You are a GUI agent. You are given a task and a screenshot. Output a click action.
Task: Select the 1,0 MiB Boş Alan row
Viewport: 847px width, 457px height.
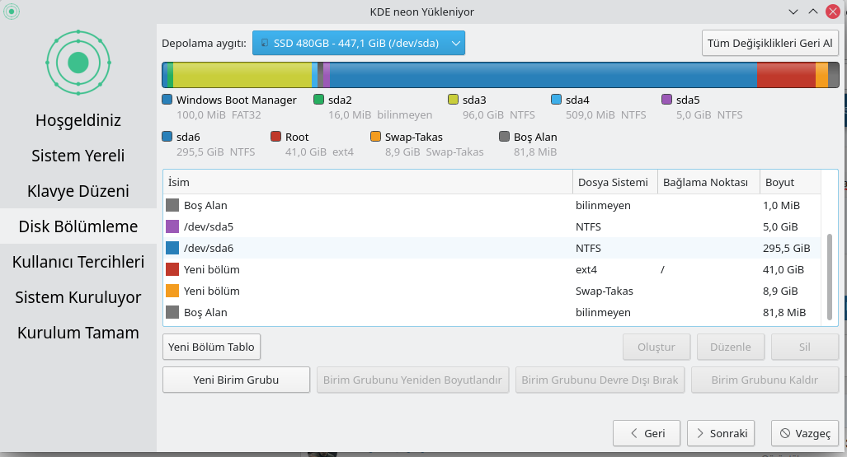coord(492,205)
